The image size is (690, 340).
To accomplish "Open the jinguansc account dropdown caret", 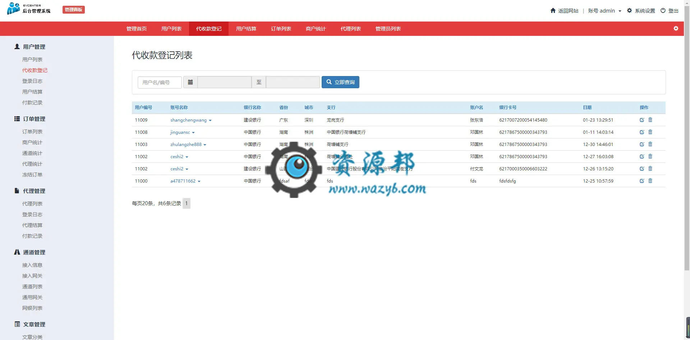I will pyautogui.click(x=193, y=133).
